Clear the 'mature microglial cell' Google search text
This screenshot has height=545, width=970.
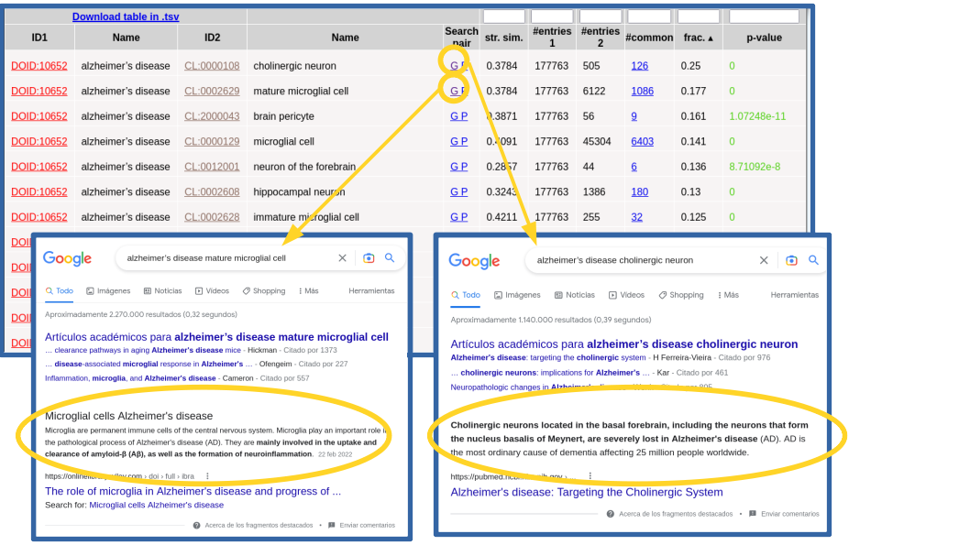[x=343, y=258]
